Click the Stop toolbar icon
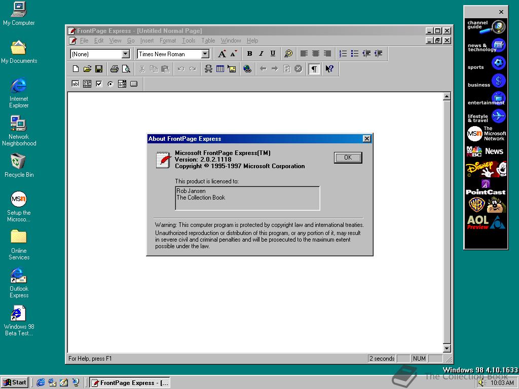Screen dimensions: 519x389 point(298,69)
